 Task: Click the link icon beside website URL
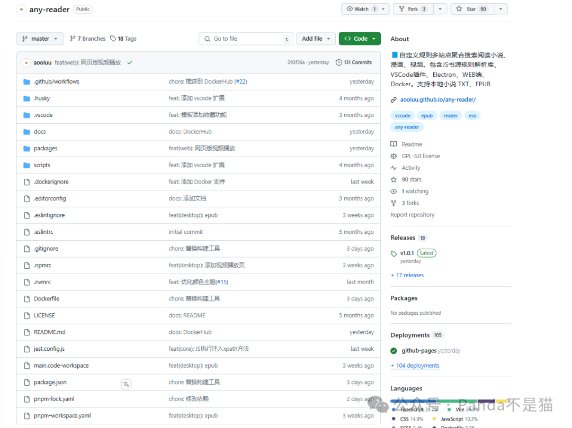pos(394,100)
